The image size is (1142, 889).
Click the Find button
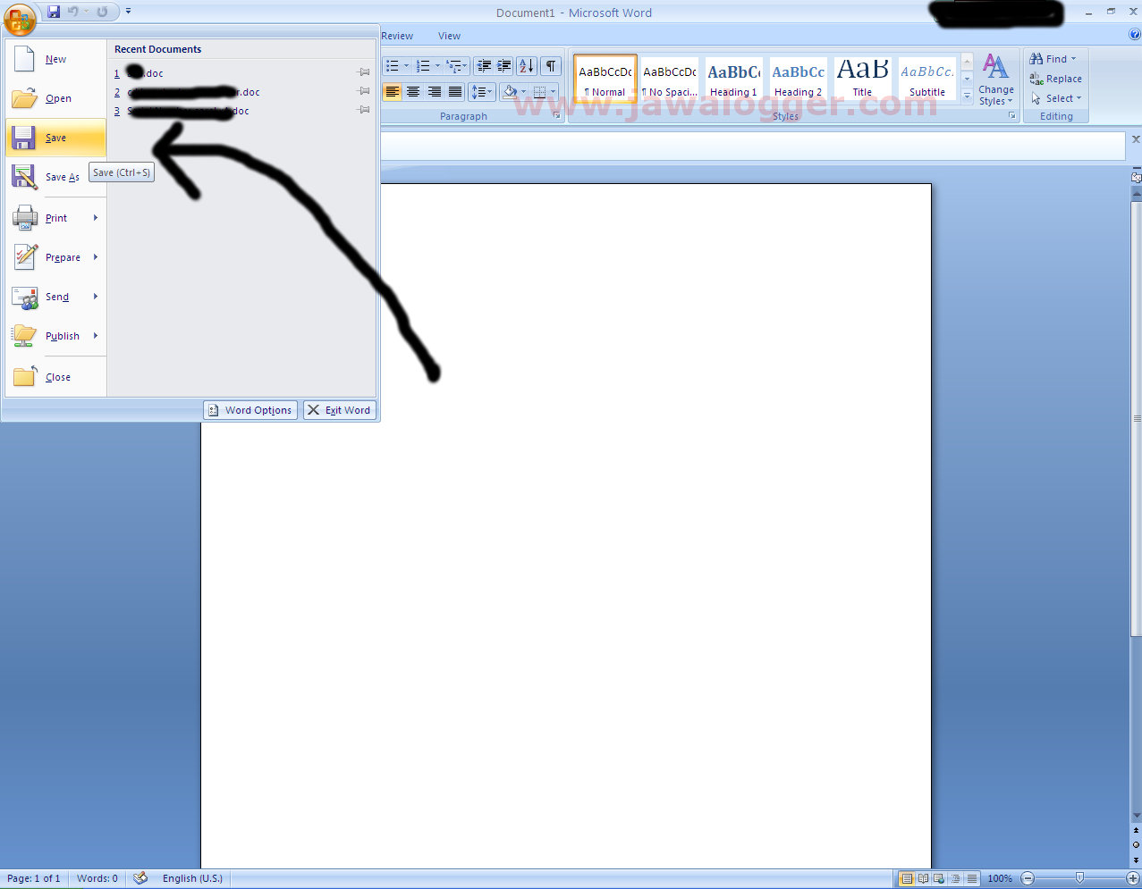coord(1053,59)
